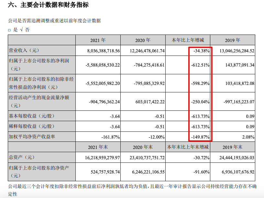Click column header 2021 年末

coord(98,147)
